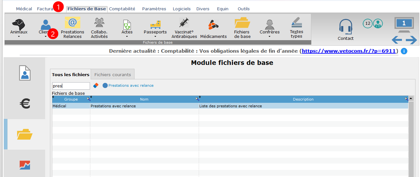Viewport: 420px width, 177px height.
Task: Sort by the Description column header
Action: pyautogui.click(x=303, y=99)
